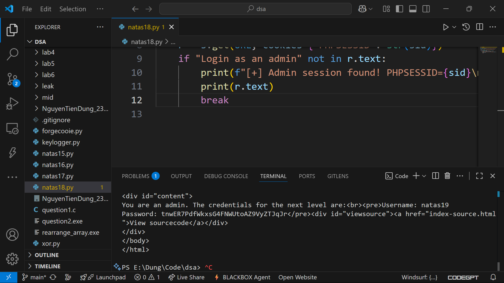This screenshot has height=283, width=504.
Task: Open Run and Debug view
Action: point(12,104)
